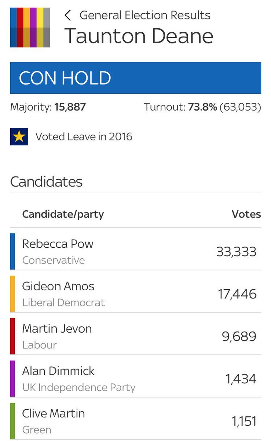The width and height of the screenshot is (271, 441).
Task: Tap the purple UKIP colour bar
Action: tap(12, 379)
